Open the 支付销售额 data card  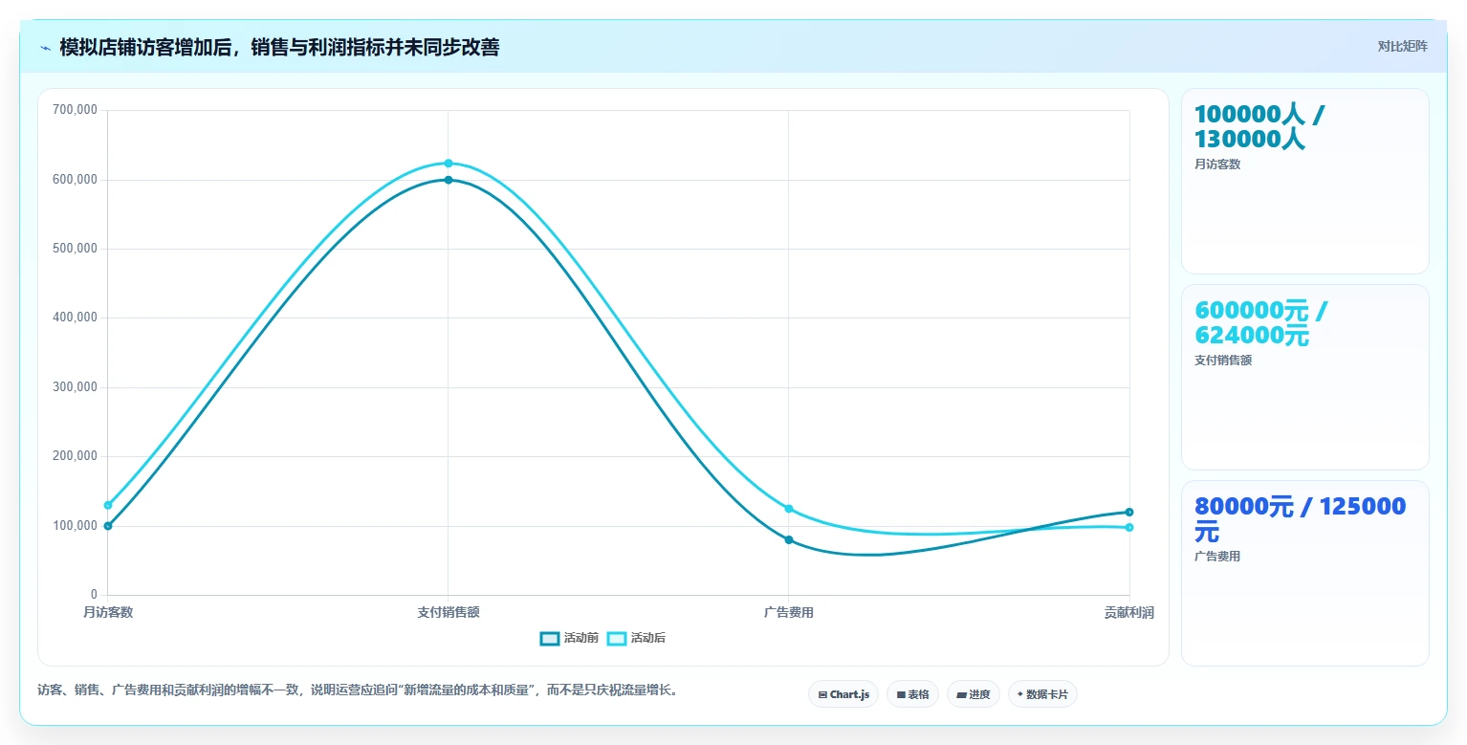1305,378
